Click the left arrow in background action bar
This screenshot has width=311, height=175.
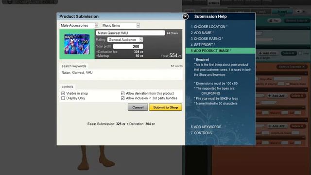click(x=298, y=12)
